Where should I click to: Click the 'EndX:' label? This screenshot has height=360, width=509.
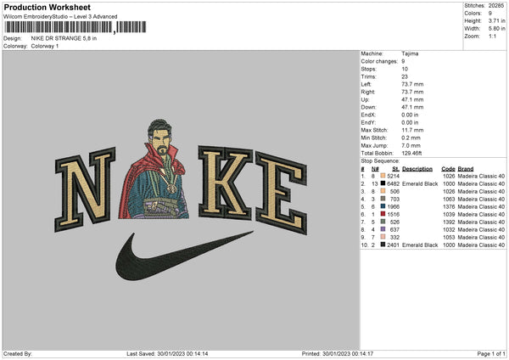(368, 115)
